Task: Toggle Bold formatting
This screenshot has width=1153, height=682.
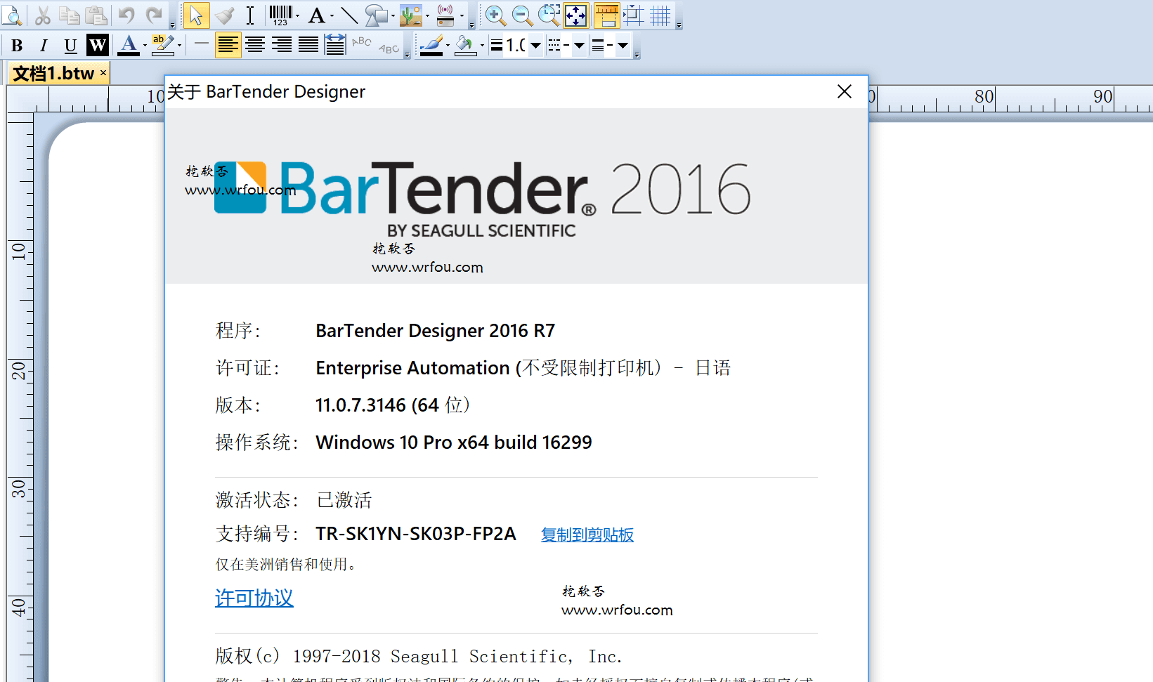Action: (17, 46)
